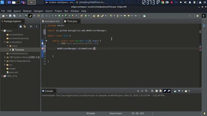Click the Coverage run icon in toolbar
Screen dimensions: 207x116
pyautogui.click(x=66, y=16)
